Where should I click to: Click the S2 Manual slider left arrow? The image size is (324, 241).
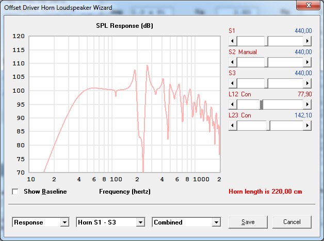pos(233,62)
